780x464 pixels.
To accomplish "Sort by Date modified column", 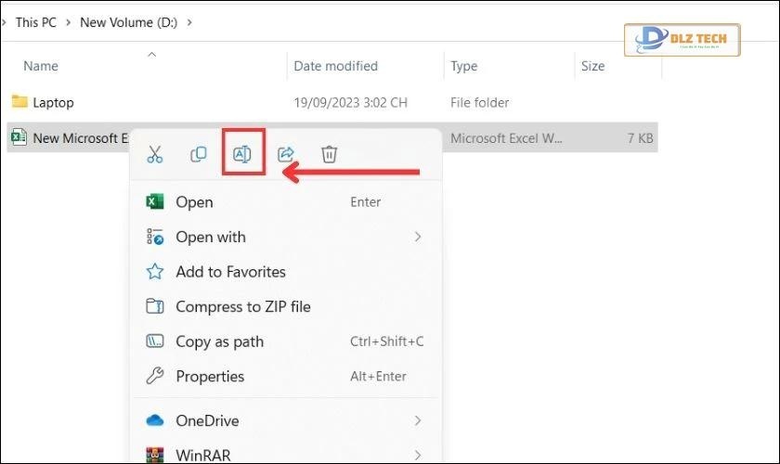I will [x=335, y=66].
